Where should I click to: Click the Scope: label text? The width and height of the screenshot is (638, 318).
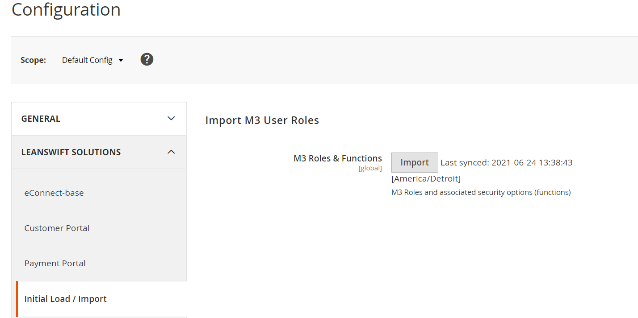point(33,60)
